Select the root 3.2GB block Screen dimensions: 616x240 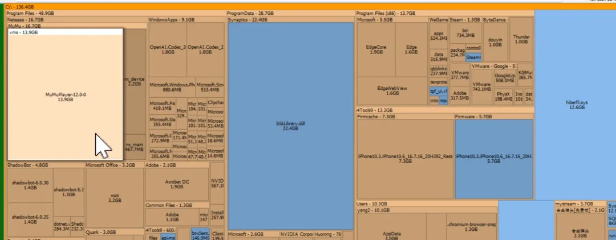[115, 198]
